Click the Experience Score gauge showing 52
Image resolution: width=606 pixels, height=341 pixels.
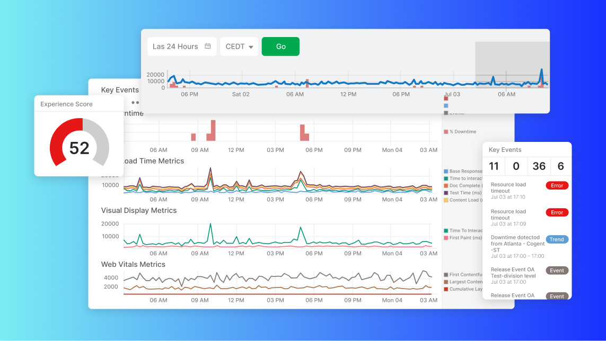coord(79,143)
